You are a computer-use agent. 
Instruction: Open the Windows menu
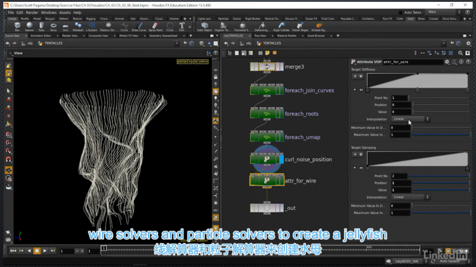tap(49, 13)
